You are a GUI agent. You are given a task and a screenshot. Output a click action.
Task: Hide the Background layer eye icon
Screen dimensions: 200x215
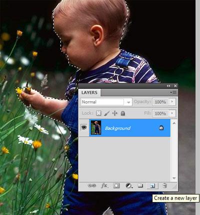pos(84,128)
